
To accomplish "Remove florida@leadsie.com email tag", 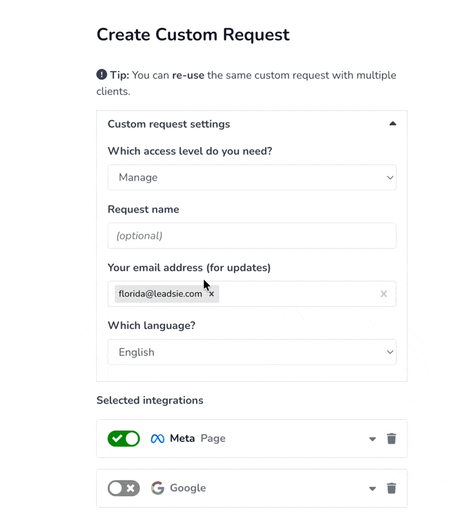I will point(211,294).
